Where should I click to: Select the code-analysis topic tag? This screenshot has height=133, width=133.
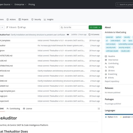[x=115, y=41]
